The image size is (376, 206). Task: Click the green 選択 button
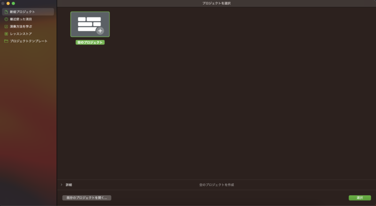[x=360, y=198]
